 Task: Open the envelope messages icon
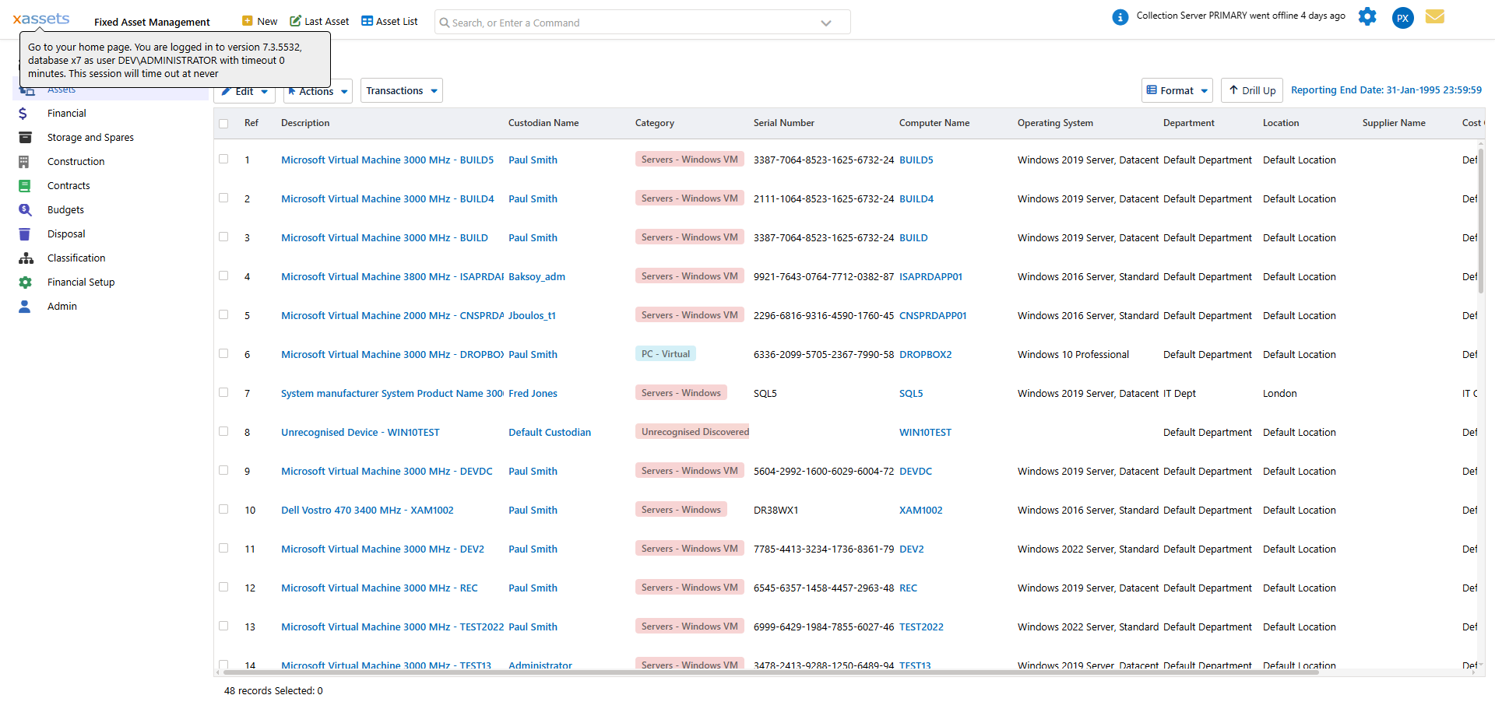point(1434,17)
